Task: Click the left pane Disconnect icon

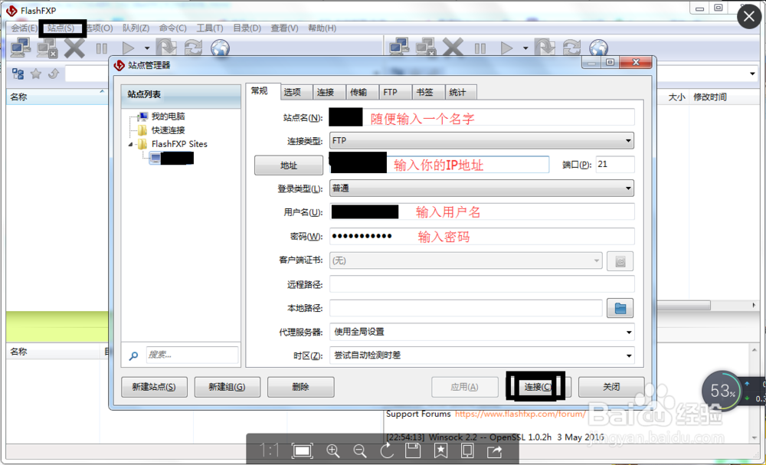Action: [47, 47]
